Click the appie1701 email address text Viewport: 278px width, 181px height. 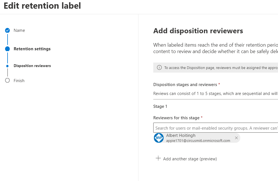coord(198,141)
